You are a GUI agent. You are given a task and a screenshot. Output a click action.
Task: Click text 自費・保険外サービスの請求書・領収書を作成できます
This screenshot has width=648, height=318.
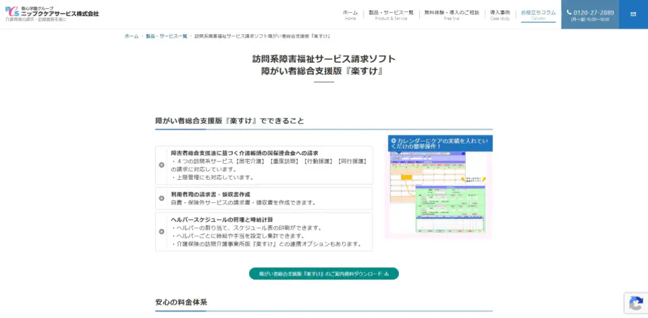(x=244, y=203)
